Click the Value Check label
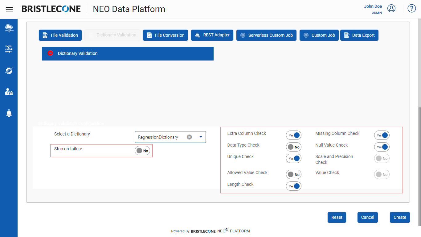This screenshot has height=237, width=421. coord(327,173)
